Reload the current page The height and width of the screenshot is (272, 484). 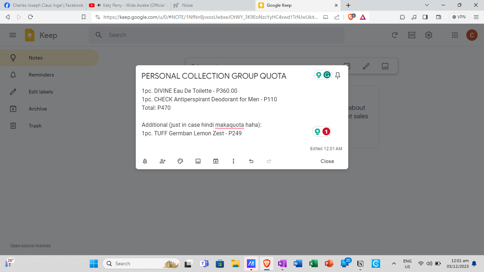tap(30, 17)
